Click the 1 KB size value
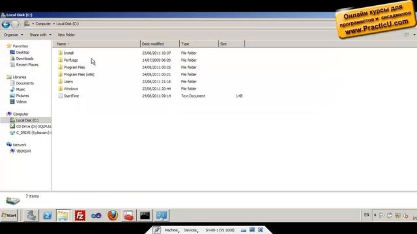The image size is (417, 234). tap(239, 96)
